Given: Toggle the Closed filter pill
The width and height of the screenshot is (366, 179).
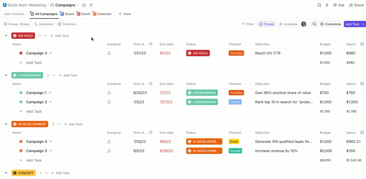Looking at the screenshot, I should click(266, 24).
